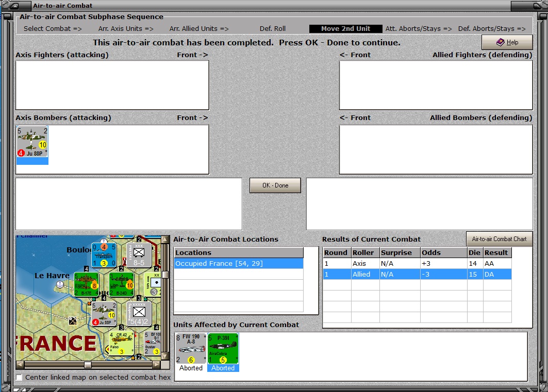Click the Locations column header
Image resolution: width=548 pixels, height=392 pixels.
239,252
